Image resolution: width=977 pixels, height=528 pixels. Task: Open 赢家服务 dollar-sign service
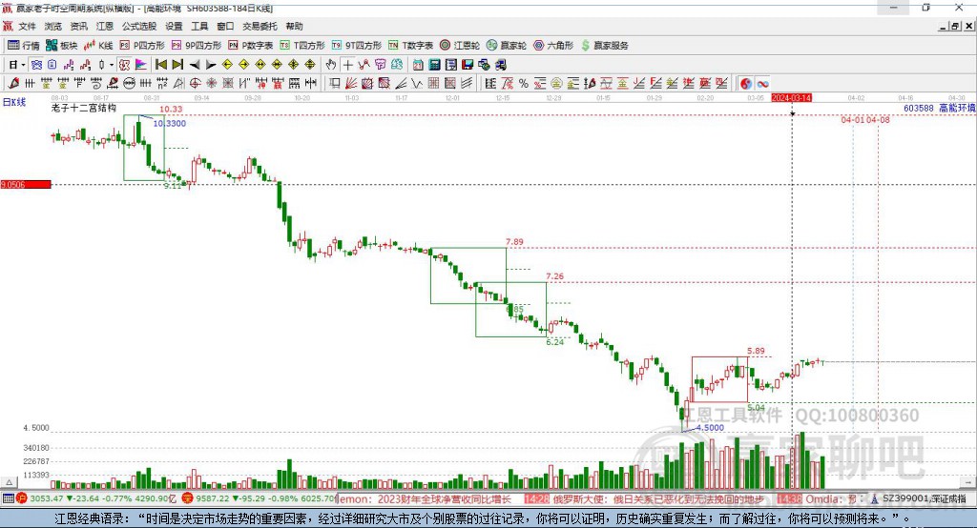[604, 46]
